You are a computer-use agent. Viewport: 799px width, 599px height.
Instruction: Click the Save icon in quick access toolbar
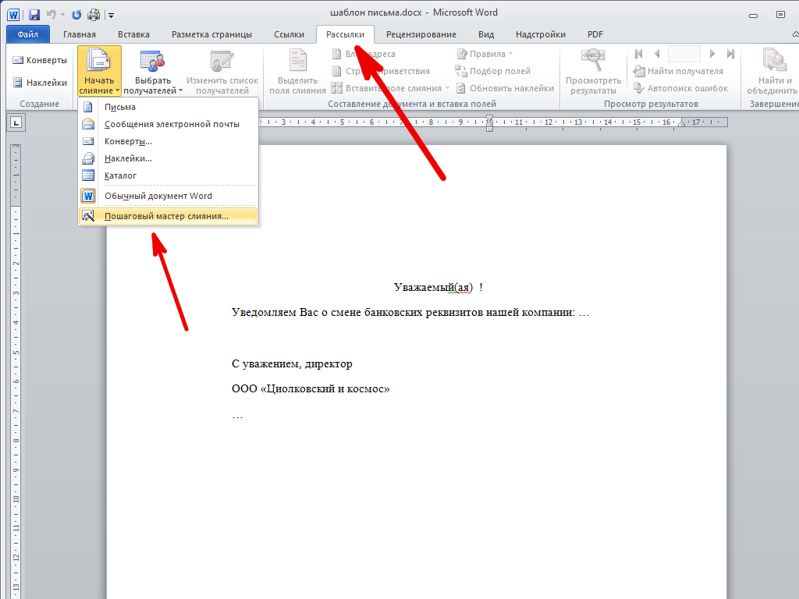pos(34,15)
